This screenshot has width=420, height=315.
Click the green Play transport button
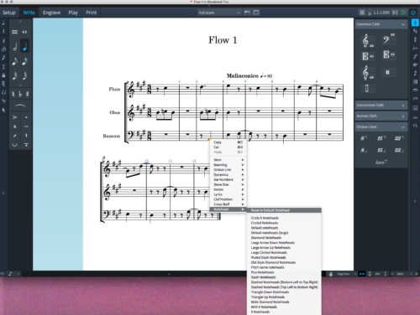(x=403, y=13)
